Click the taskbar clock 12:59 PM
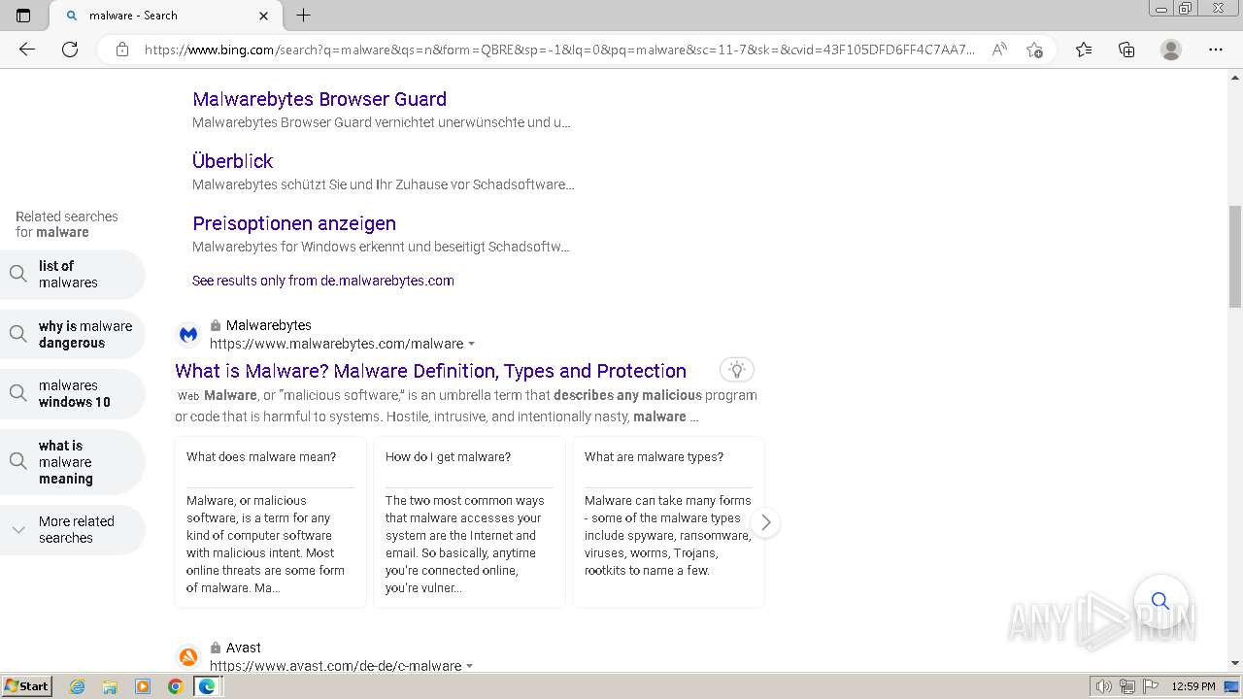This screenshot has width=1243, height=699. tap(1193, 686)
